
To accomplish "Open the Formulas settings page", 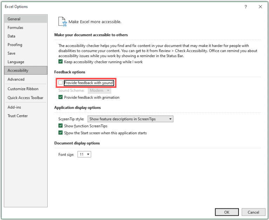I will 26,27.
